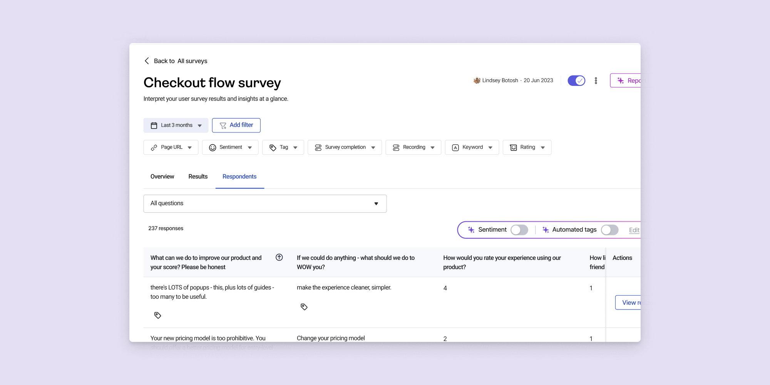
Task: Switch to the Results tab
Action: [x=198, y=177]
